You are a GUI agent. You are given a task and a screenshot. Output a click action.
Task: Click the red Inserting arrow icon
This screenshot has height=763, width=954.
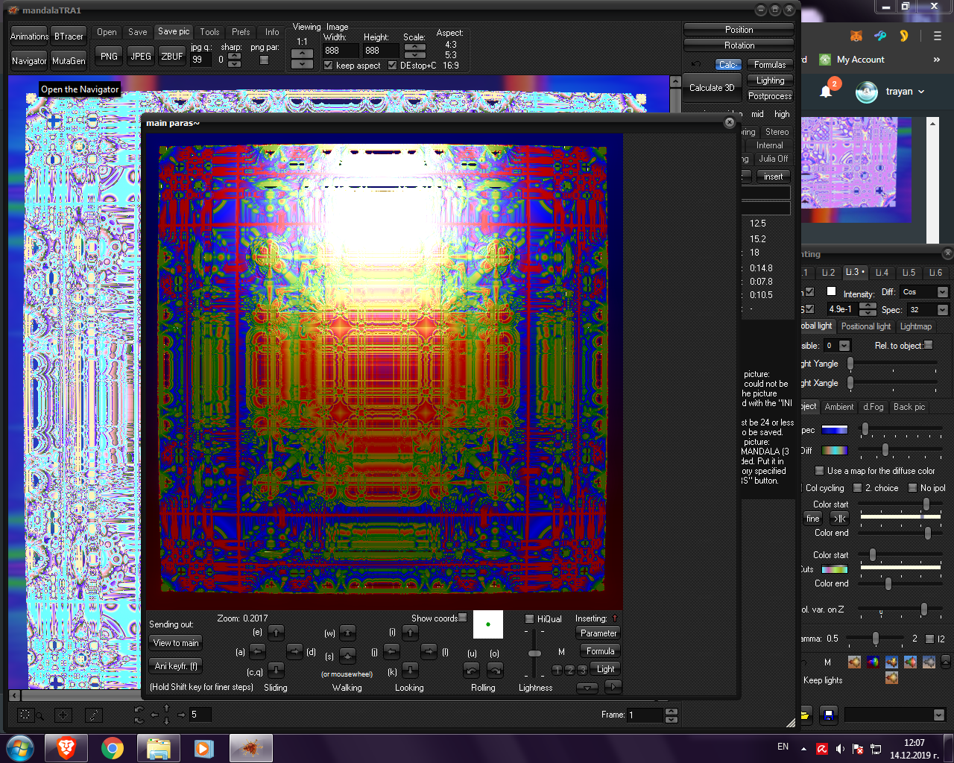pos(615,618)
